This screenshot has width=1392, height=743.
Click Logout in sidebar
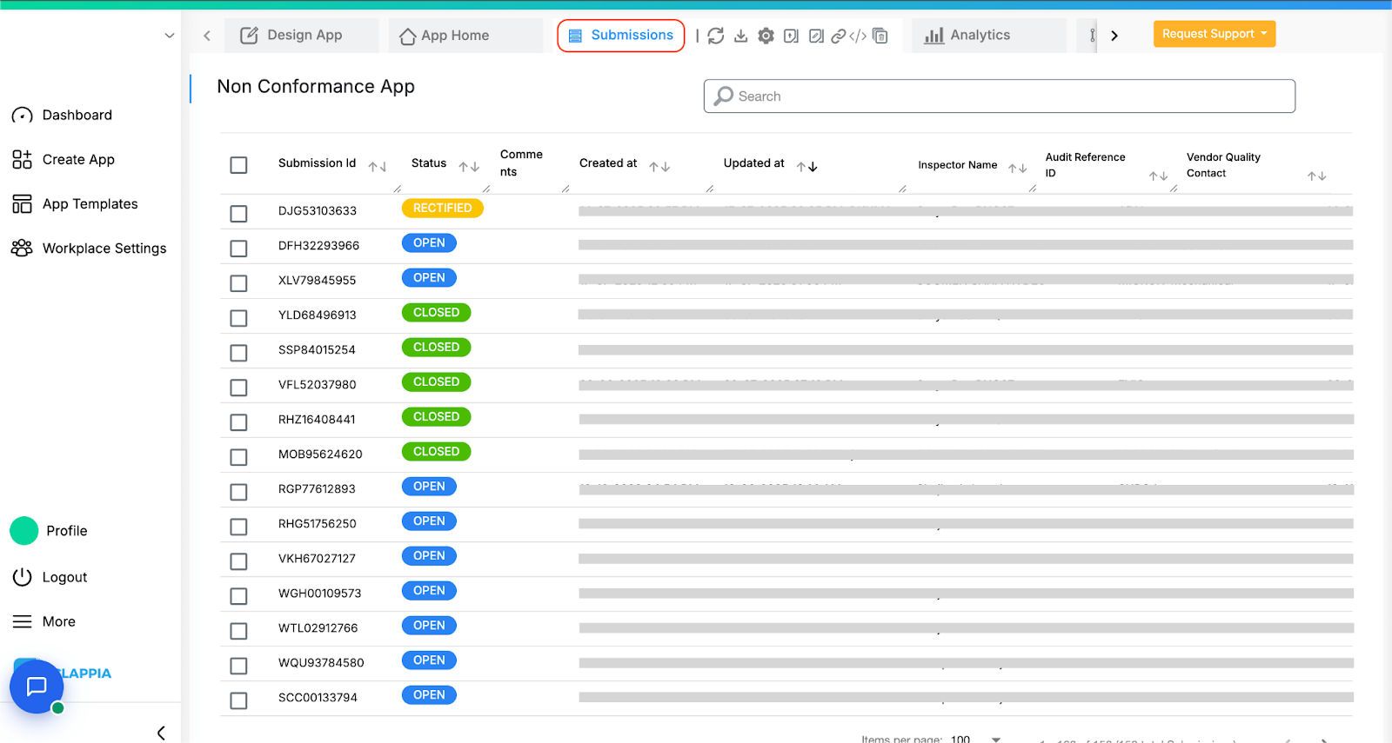click(50, 577)
